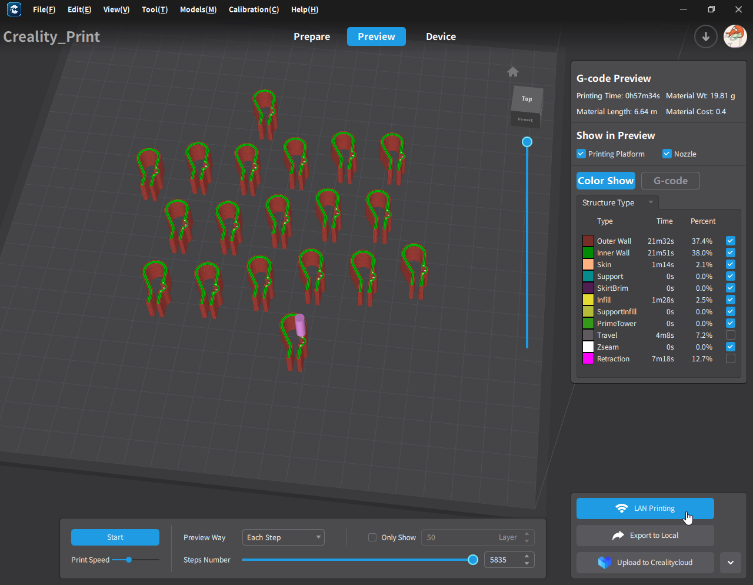Toggle the Nozzle display checkbox
The image size is (753, 585).
[x=667, y=154]
